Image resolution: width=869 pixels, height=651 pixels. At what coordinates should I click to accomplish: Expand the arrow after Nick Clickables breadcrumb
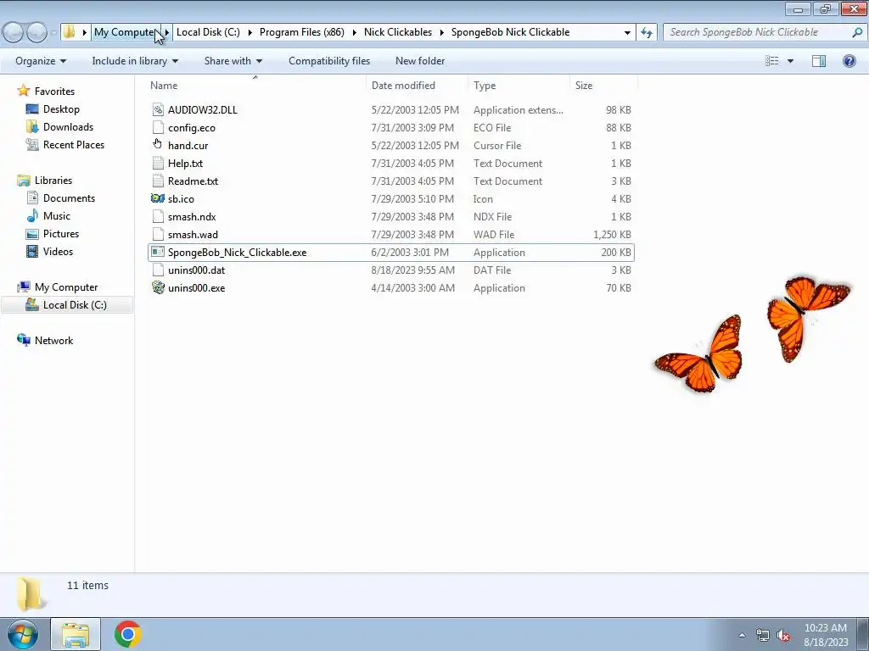pos(441,32)
